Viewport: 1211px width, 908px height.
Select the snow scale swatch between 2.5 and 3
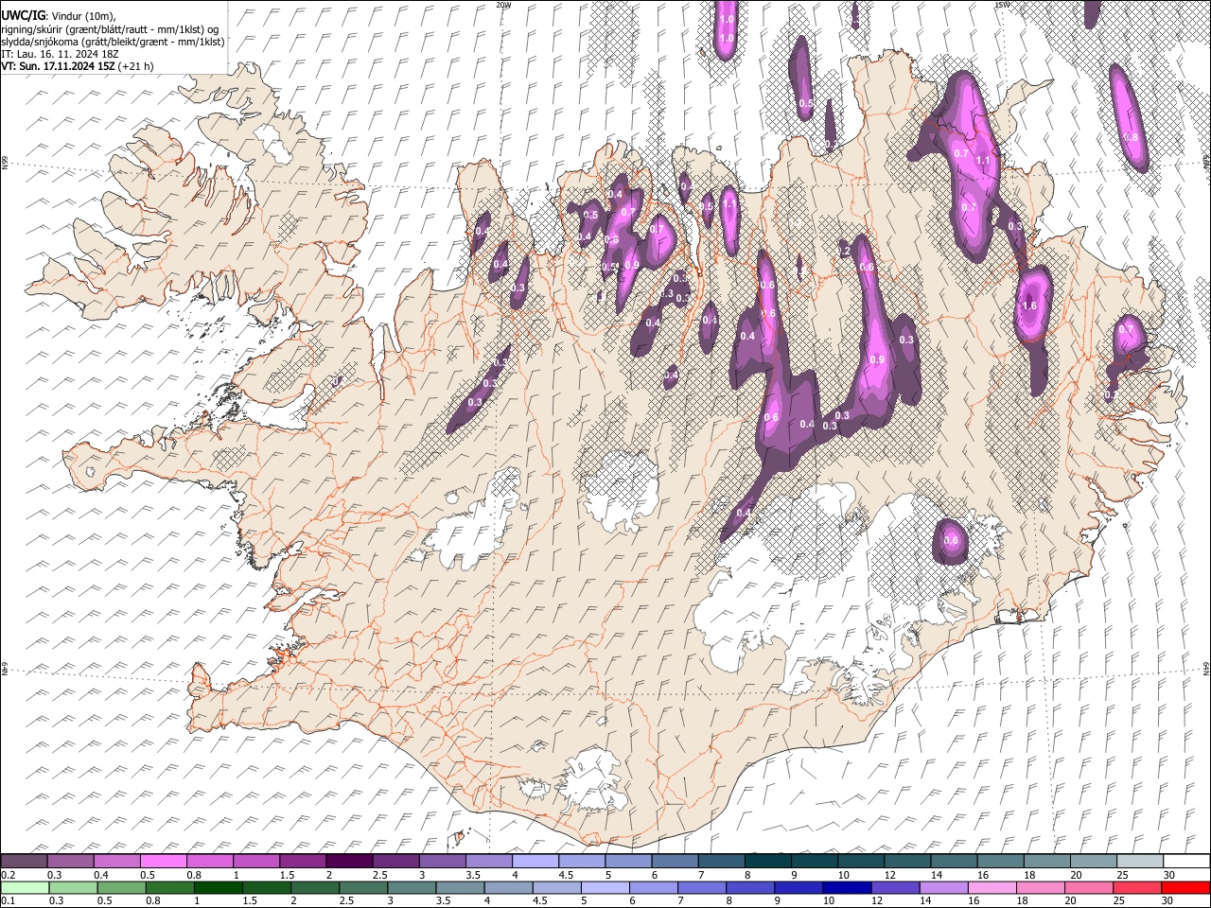click(396, 861)
